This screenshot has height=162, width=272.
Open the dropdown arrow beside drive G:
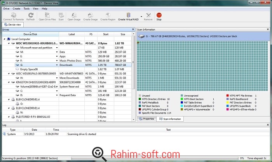pos(57,65)
